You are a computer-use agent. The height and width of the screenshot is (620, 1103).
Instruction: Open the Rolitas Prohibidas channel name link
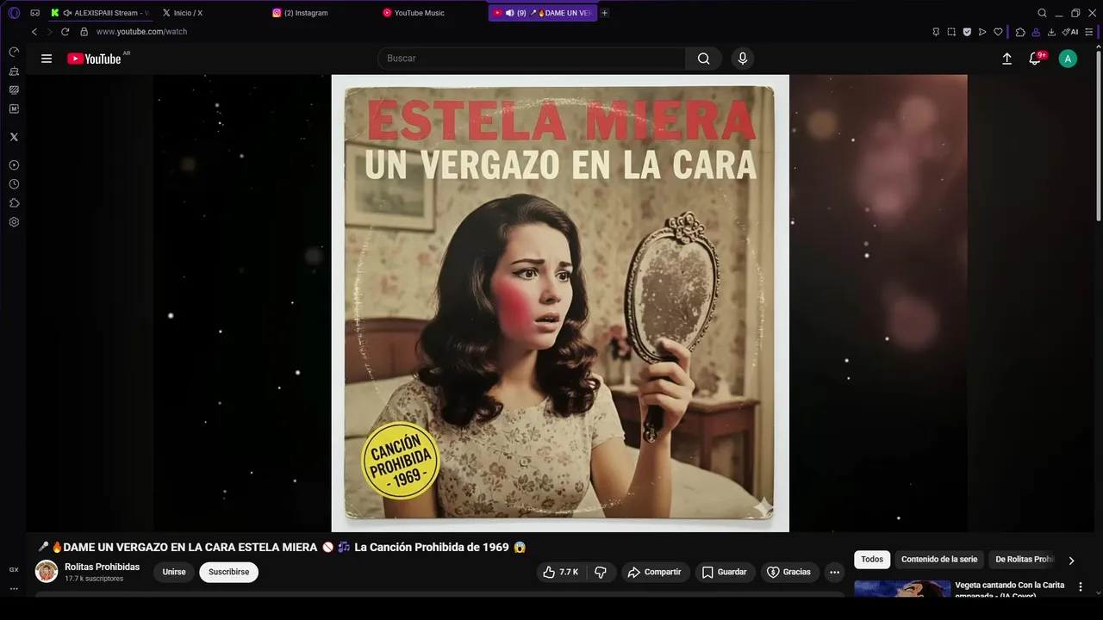click(x=102, y=567)
